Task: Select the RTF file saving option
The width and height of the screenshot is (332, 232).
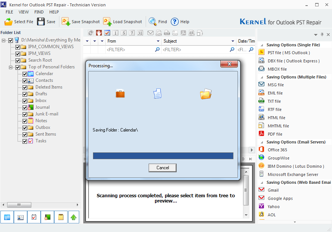Action: (274, 109)
